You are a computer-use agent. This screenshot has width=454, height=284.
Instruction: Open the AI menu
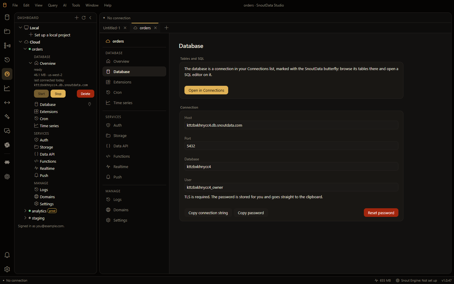pyautogui.click(x=65, y=5)
